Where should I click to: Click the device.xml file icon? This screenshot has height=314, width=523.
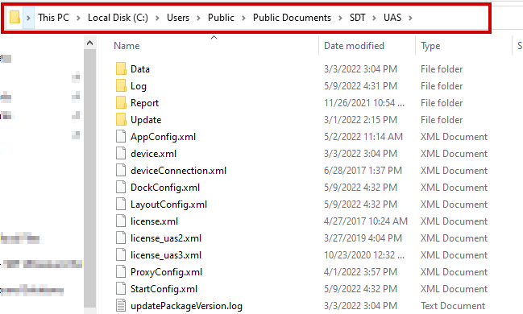click(x=121, y=153)
